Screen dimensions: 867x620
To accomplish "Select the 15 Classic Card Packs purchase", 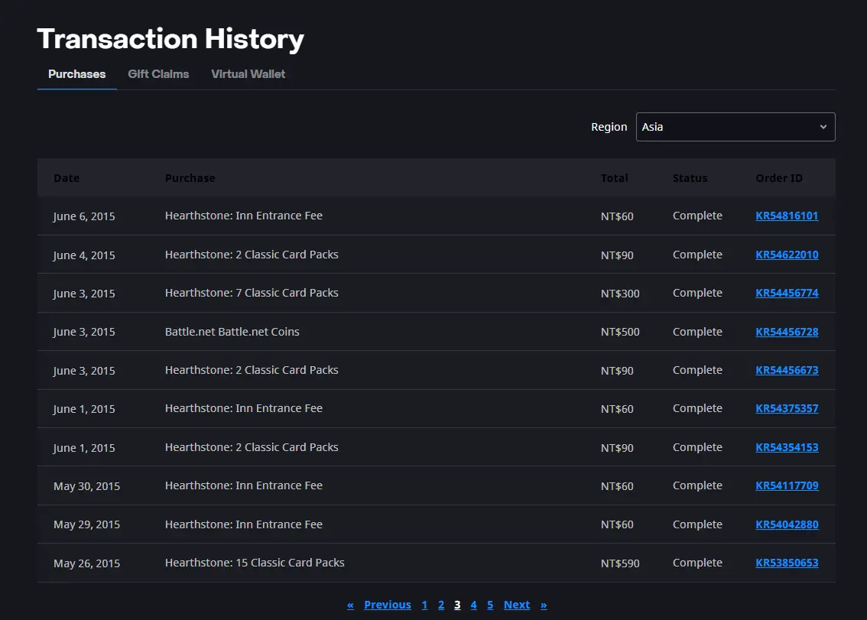I will click(x=255, y=563).
